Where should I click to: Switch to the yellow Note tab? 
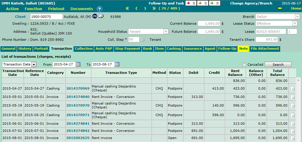243,49
